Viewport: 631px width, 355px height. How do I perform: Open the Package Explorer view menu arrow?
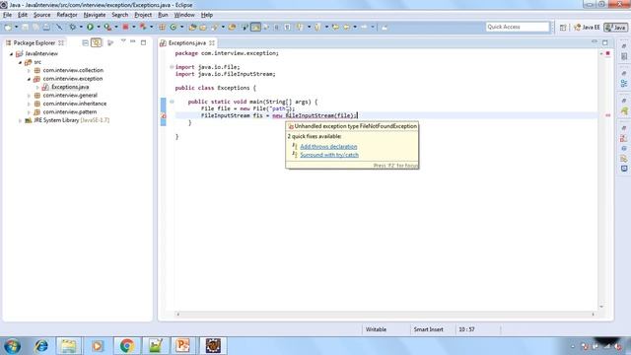[x=123, y=41]
